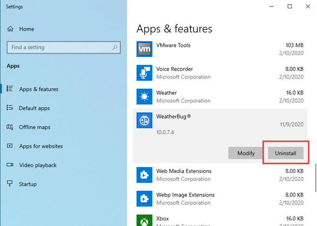Select the Weather app name
Image resolution: width=317 pixels, height=226 pixels.
[x=167, y=93]
